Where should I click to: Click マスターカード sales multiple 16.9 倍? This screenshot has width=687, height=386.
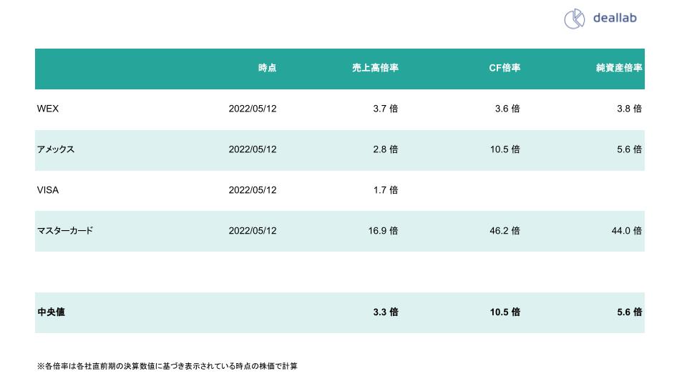click(x=383, y=231)
